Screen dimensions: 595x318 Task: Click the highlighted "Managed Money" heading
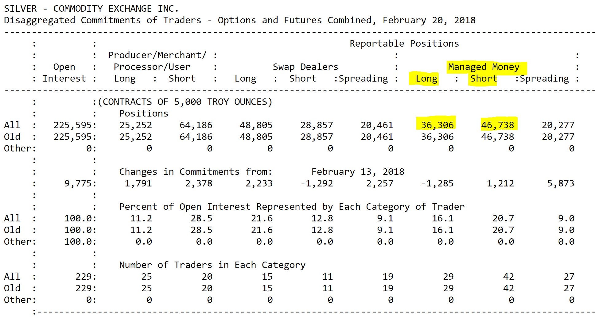pos(484,67)
